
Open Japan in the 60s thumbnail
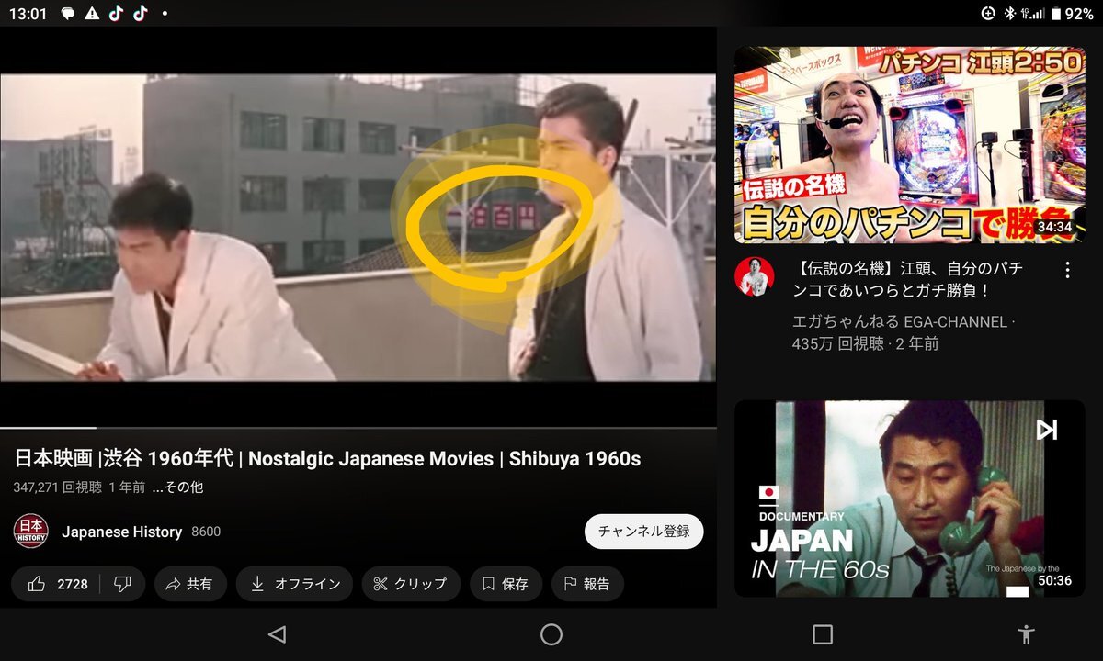click(910, 499)
